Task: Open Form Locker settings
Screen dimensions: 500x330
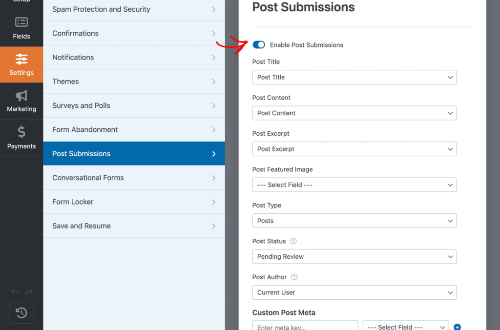Action: click(134, 202)
